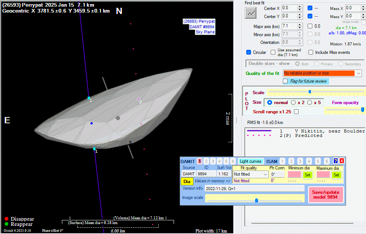Adjust the Image scale slider
This screenshot has height=234, width=366.
point(257,200)
